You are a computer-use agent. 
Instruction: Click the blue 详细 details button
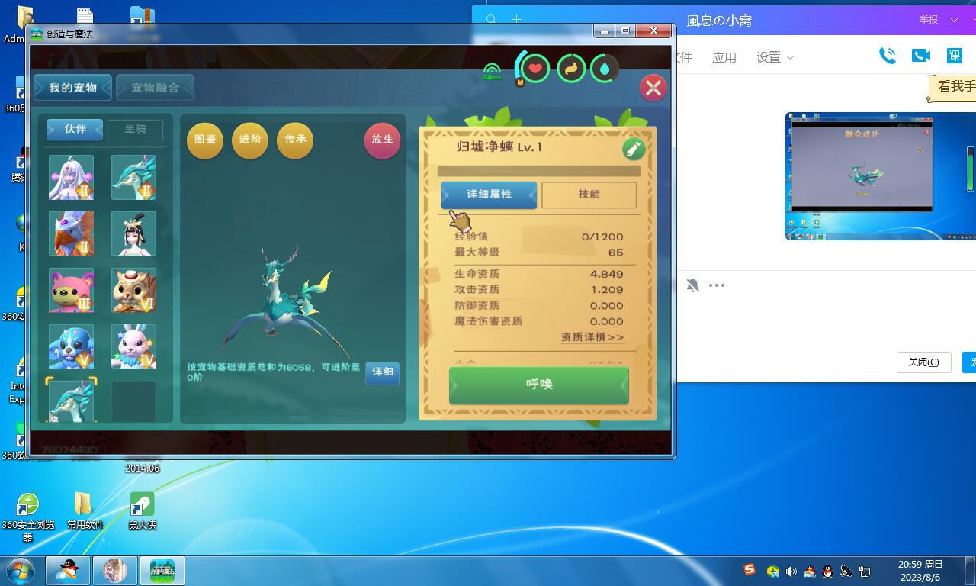[x=382, y=372]
